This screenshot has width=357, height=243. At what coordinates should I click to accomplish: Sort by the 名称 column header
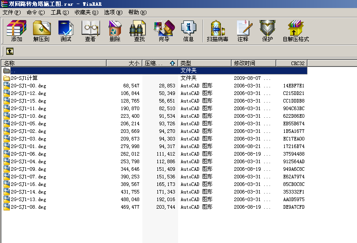pyautogui.click(x=54, y=63)
